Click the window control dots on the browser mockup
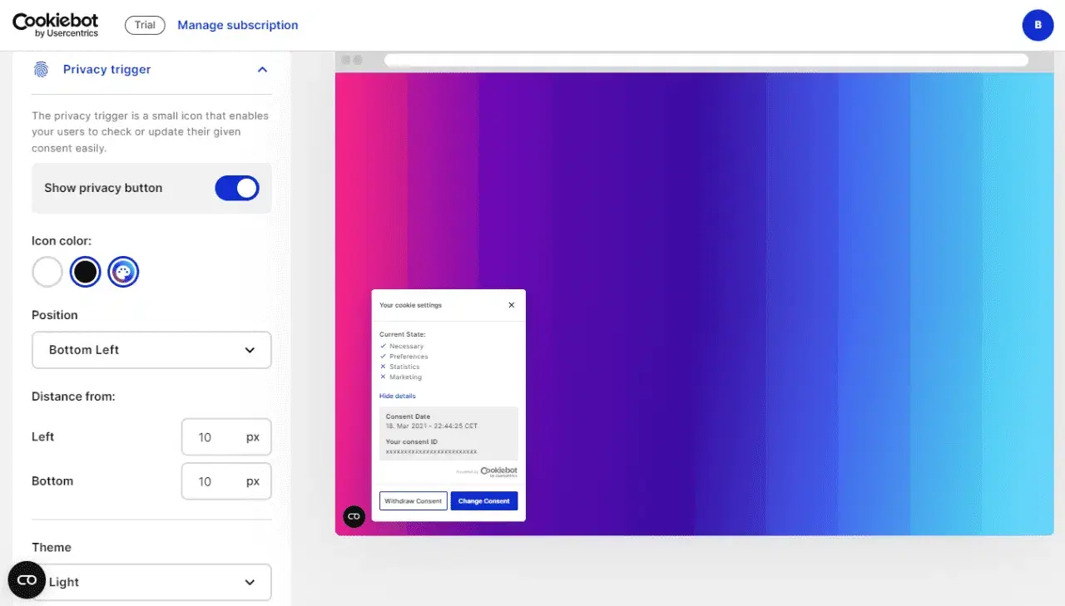The height and width of the screenshot is (606, 1065). coord(351,59)
